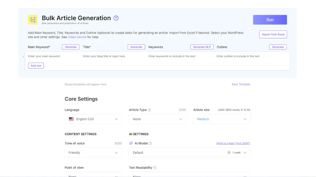Click the Save Template link
This screenshot has height=177, width=316.
[x=241, y=84]
